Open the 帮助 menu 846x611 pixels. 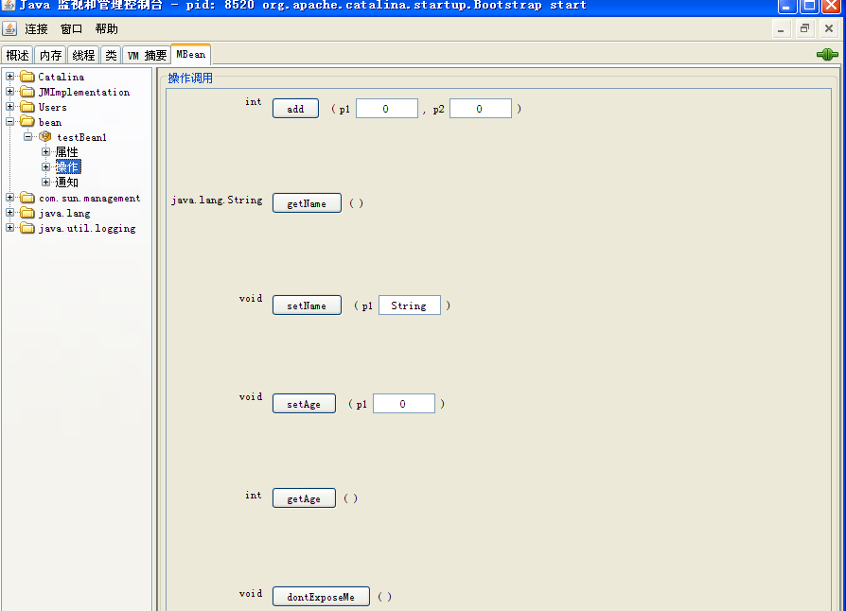pyautogui.click(x=106, y=29)
